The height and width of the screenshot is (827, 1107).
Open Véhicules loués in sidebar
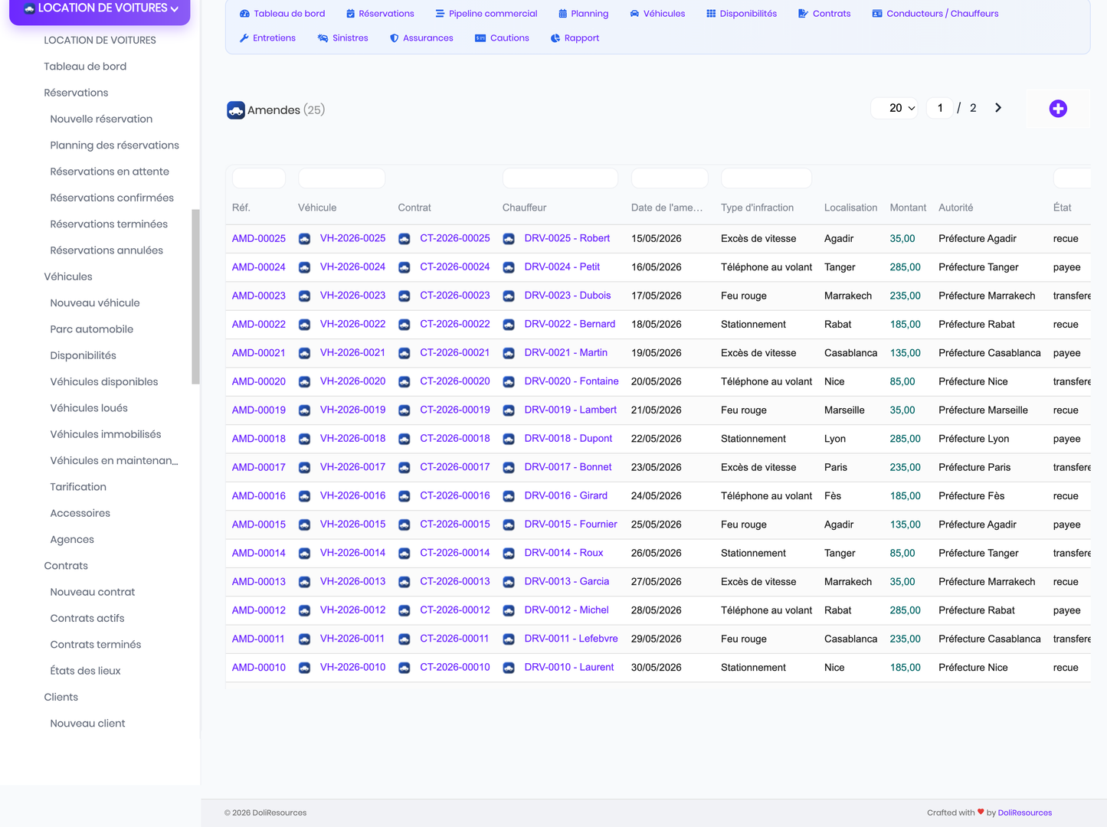[89, 408]
